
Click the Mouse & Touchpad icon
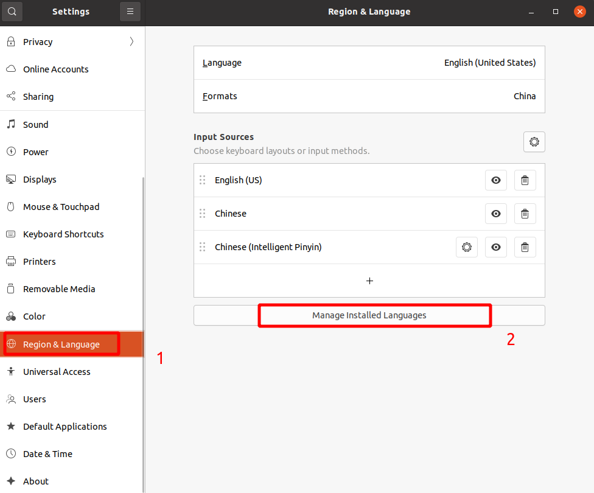11,206
